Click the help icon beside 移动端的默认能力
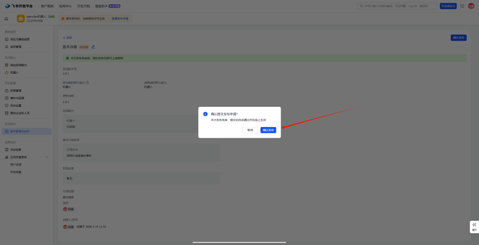479x245 pixels. [x=87, y=83]
